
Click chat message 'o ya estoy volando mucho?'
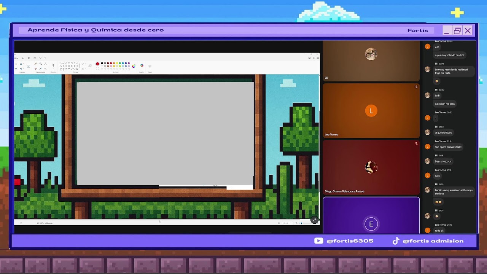[450, 55]
